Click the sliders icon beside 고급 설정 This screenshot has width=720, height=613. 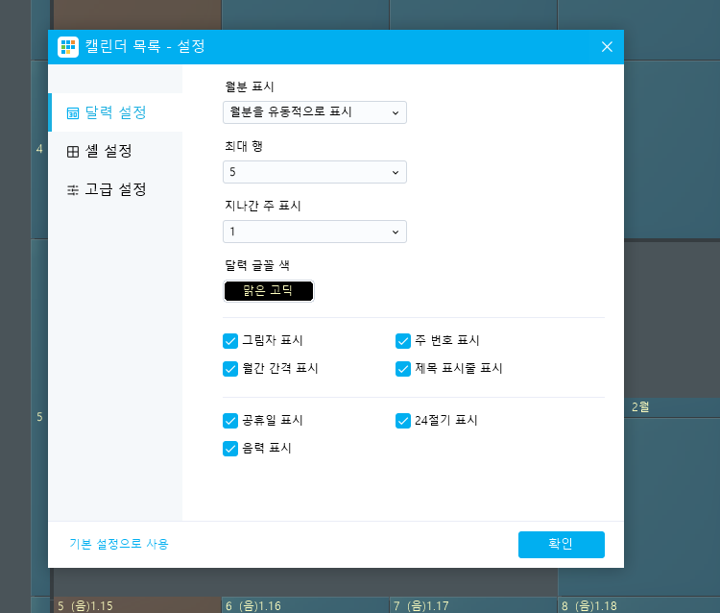coord(73,190)
